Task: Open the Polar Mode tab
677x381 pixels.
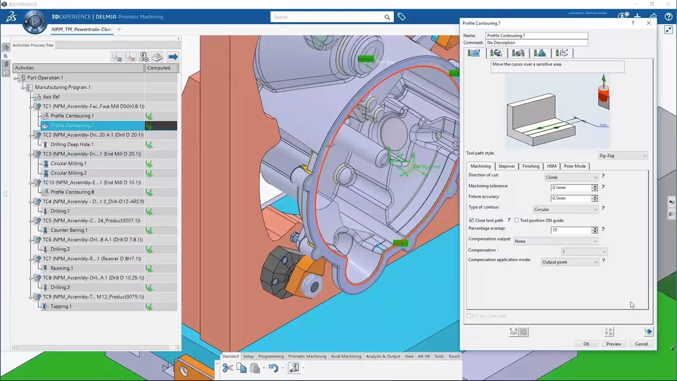Action: click(x=575, y=166)
